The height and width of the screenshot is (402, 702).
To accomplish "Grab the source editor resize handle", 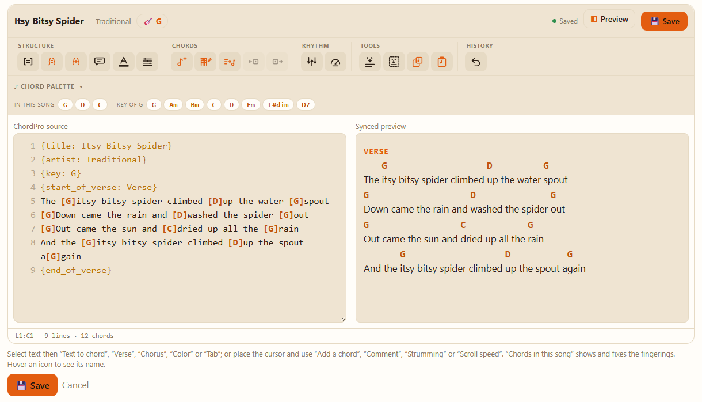I will pyautogui.click(x=342, y=318).
